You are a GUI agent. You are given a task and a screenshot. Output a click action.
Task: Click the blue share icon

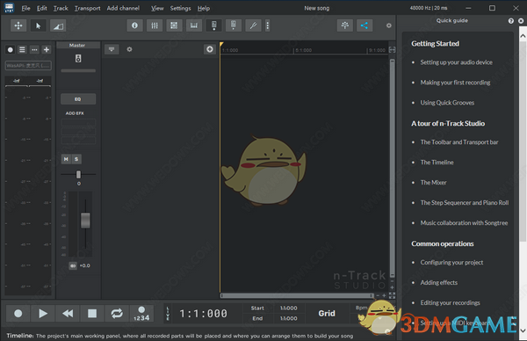pos(365,25)
